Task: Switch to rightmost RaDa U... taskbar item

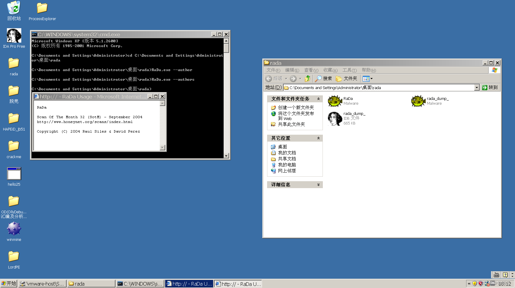Action: pos(238,283)
